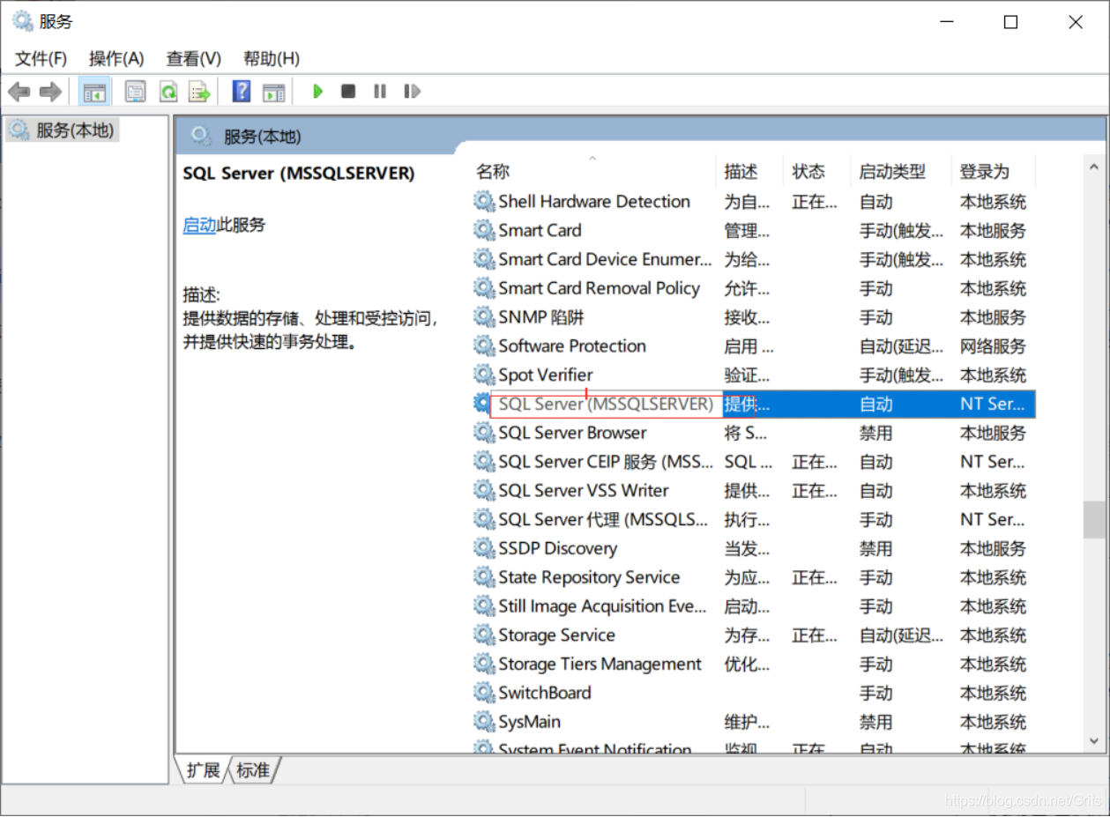Select the Still Image Acquisition Eve... row
The width and height of the screenshot is (1110, 817).
pyautogui.click(x=754, y=606)
